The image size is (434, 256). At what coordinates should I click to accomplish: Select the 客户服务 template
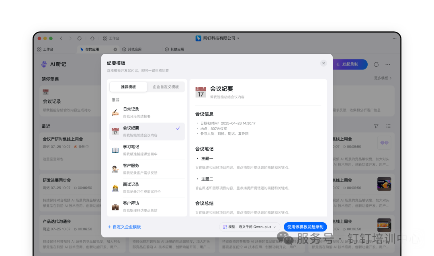(x=147, y=169)
